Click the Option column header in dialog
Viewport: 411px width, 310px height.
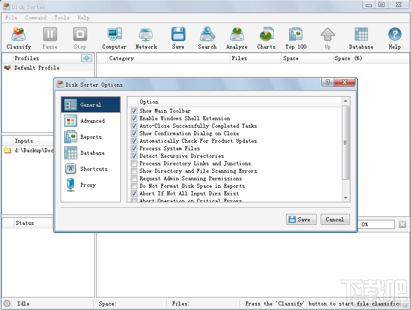(x=240, y=102)
